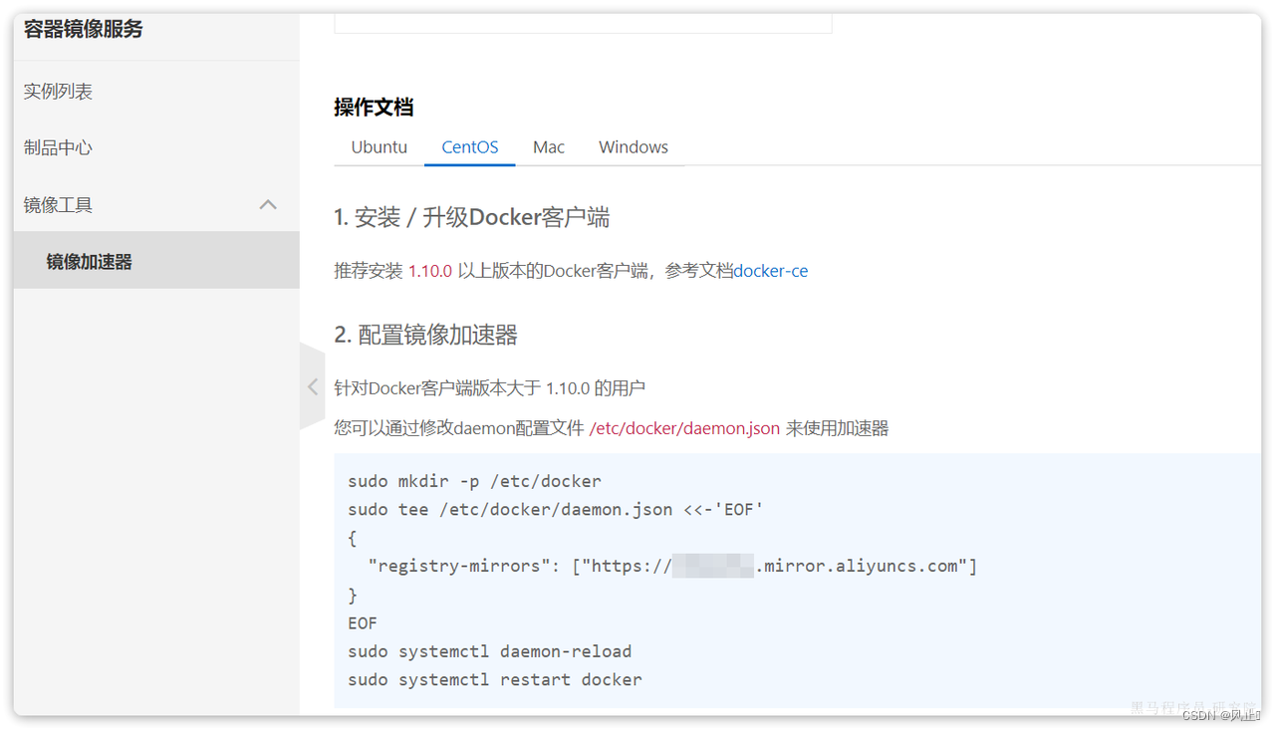
Task: Select the sudo mkdir command line in code block
Action: [x=475, y=480]
